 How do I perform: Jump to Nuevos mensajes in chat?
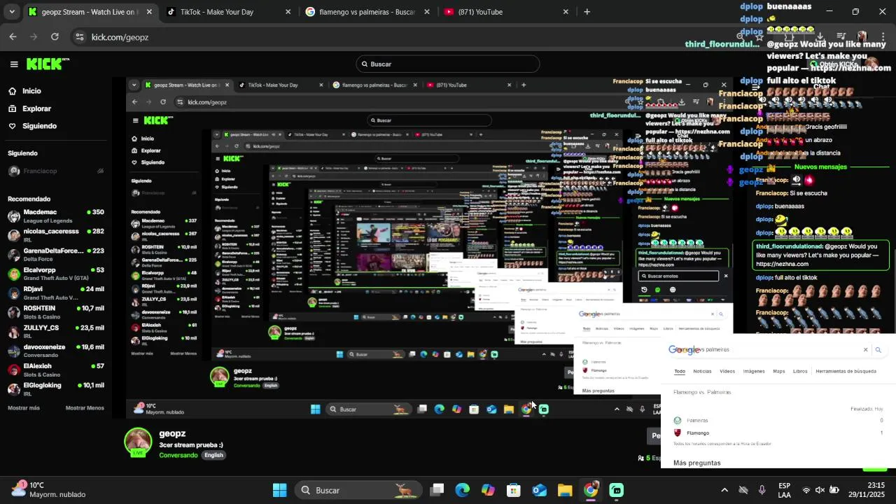tap(820, 167)
